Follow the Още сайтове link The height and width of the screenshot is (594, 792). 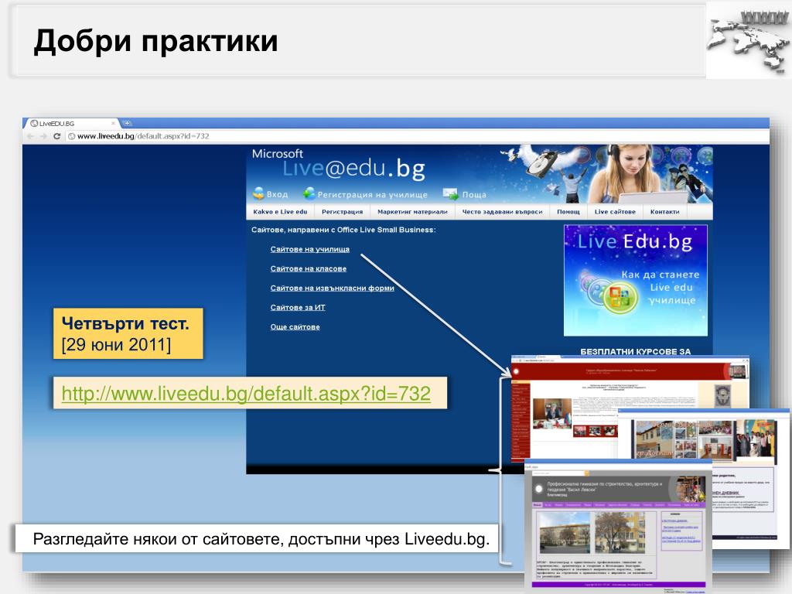click(295, 327)
